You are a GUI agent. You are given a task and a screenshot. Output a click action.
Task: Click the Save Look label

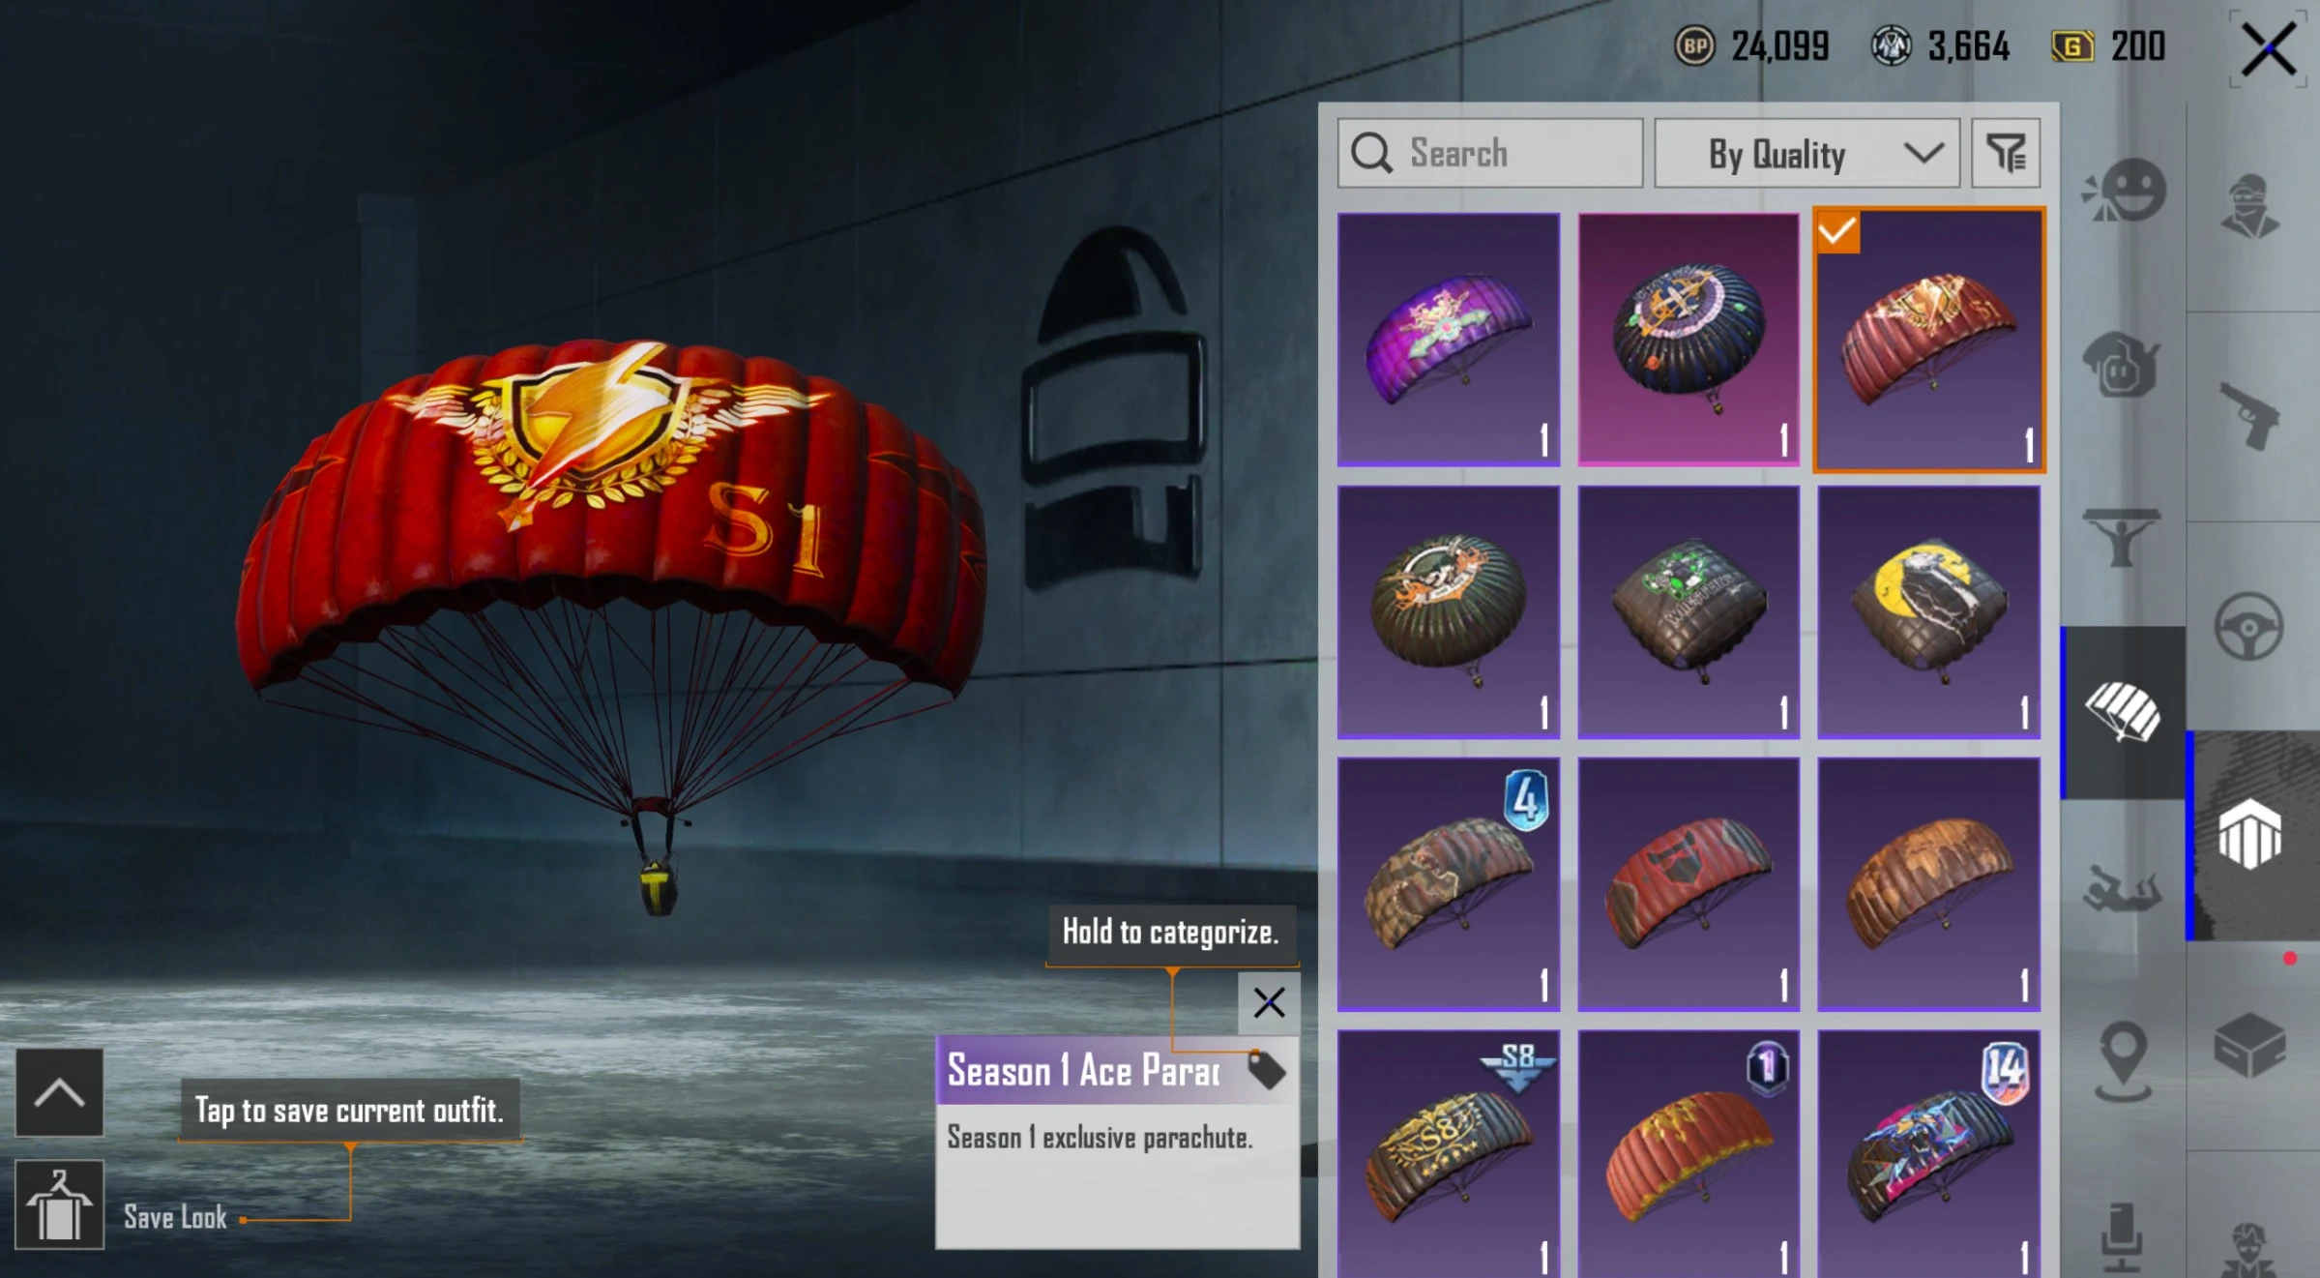(x=175, y=1217)
